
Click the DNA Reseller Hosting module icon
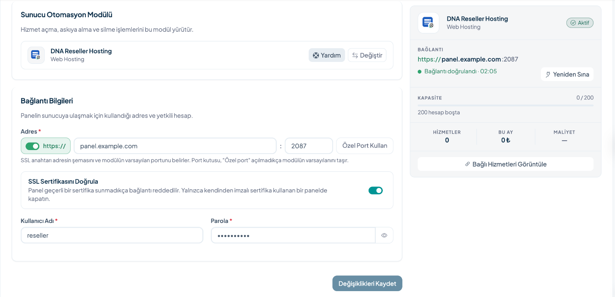coord(36,55)
